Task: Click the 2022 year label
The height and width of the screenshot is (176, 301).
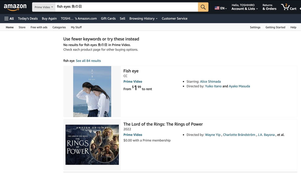Action: (127, 129)
